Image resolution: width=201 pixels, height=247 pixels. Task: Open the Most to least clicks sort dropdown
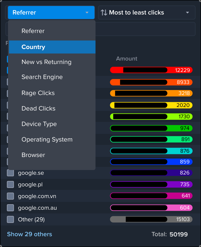[x=147, y=12]
